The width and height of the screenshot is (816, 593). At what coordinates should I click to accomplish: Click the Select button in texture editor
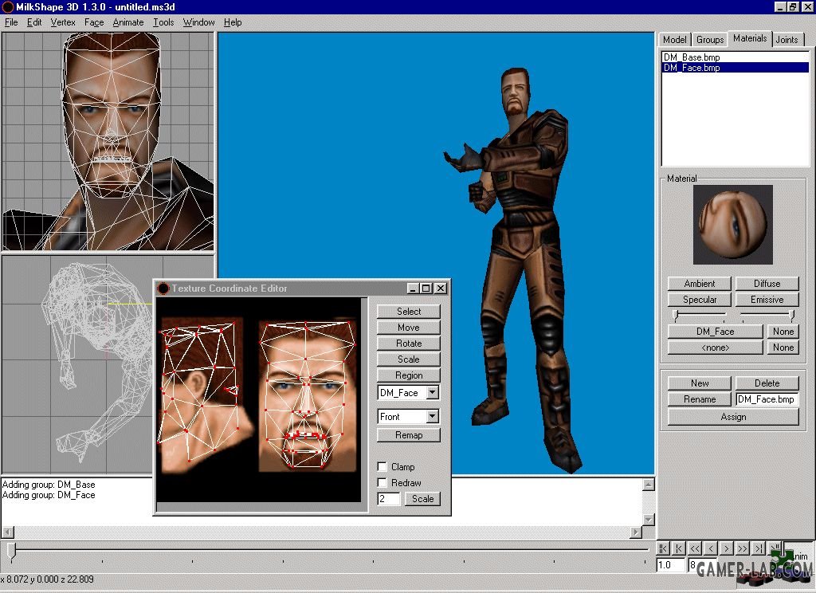[x=409, y=312]
